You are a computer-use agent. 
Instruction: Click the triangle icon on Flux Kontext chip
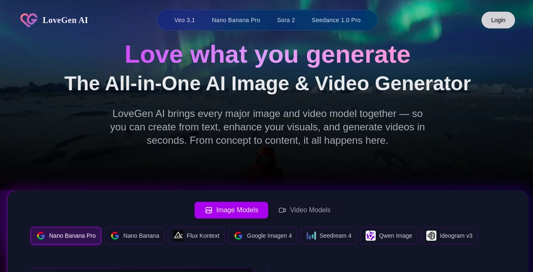178,236
